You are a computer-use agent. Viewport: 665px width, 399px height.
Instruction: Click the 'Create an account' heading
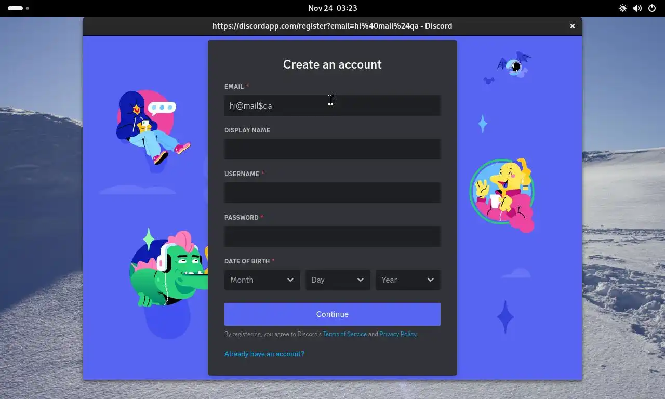(x=332, y=64)
